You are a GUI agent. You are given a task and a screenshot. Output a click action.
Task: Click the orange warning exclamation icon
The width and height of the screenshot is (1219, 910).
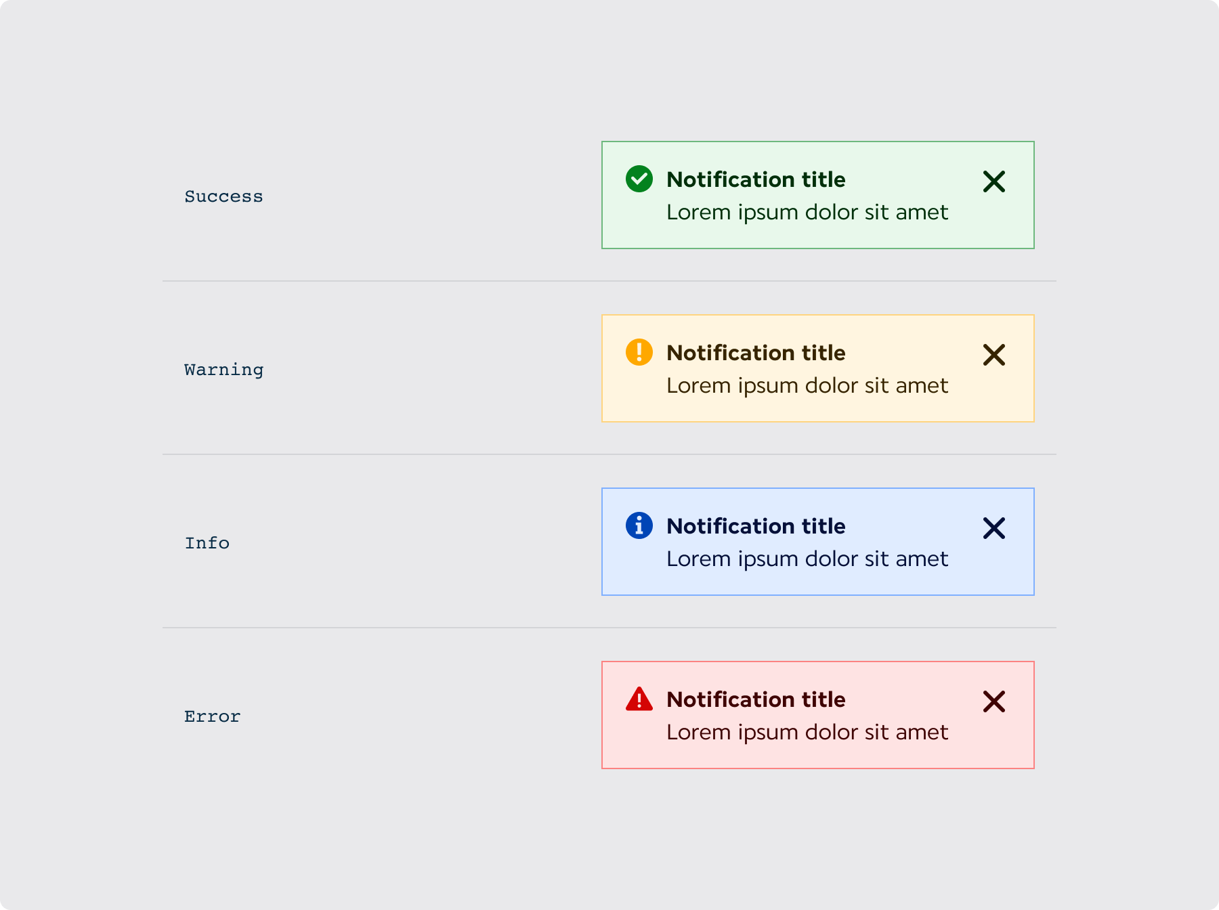(x=639, y=352)
